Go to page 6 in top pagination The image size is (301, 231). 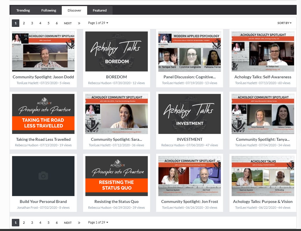pyautogui.click(x=57, y=23)
